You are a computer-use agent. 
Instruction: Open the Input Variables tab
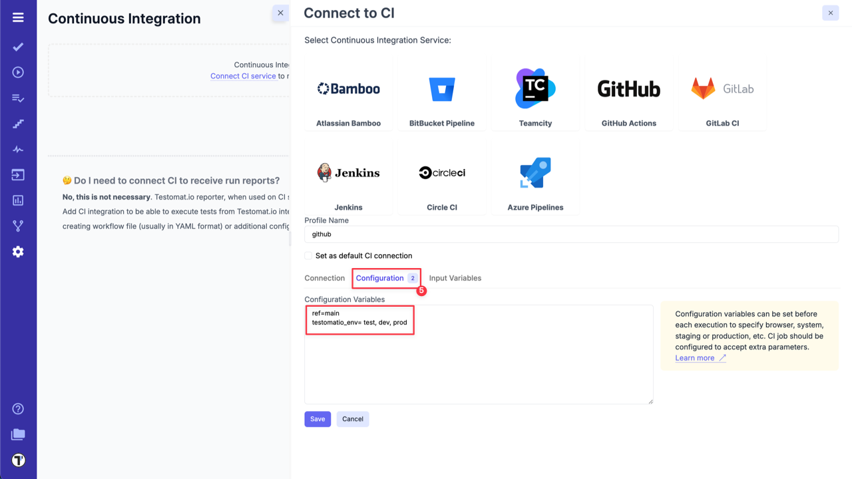tap(455, 277)
